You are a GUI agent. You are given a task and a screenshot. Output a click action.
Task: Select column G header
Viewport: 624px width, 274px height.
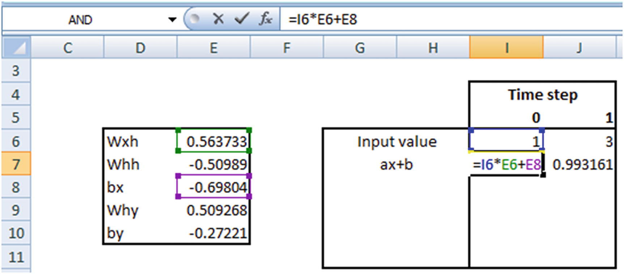[x=360, y=47]
